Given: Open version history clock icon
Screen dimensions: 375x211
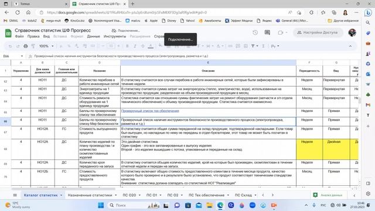Looking at the screenshot, I should click(255, 33).
